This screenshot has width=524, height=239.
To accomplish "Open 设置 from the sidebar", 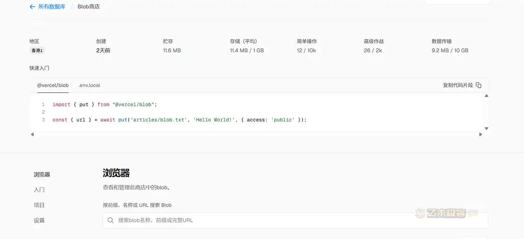I will [x=39, y=220].
